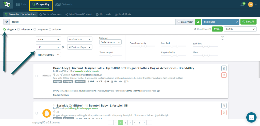Viewport: 260px width, 126px height.
Task: Open the UK country dropdown
Action: (48, 47)
